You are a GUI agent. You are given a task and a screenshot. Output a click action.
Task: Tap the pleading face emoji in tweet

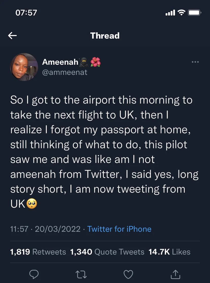coord(32,204)
